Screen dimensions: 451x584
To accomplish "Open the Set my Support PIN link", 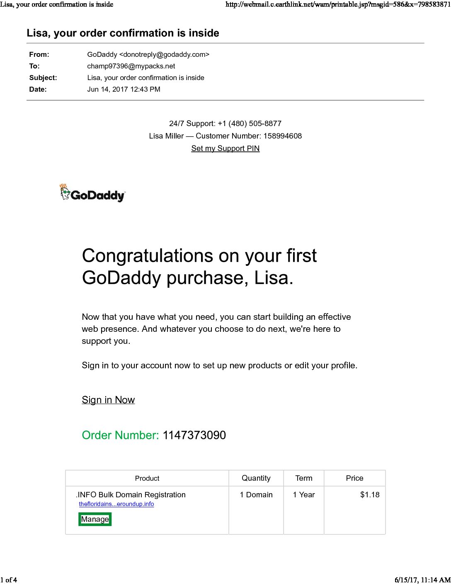I will [225, 148].
